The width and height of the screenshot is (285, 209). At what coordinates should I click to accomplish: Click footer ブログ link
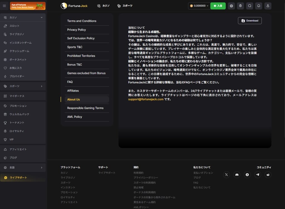[x=197, y=178]
